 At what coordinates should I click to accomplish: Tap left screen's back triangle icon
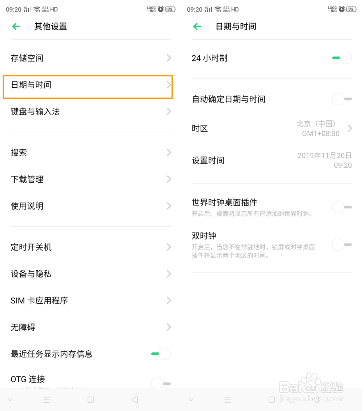(135, 400)
